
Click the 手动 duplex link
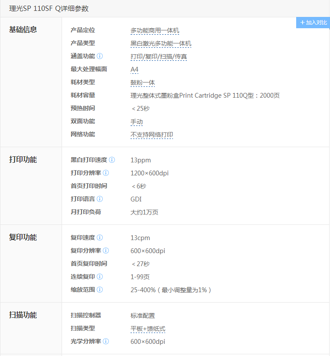[x=137, y=122]
